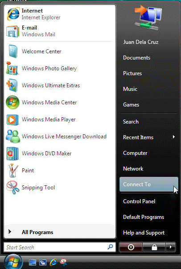The width and height of the screenshot is (181, 269).
Task: Click the Start Search input field
Action: pyautogui.click(x=59, y=247)
